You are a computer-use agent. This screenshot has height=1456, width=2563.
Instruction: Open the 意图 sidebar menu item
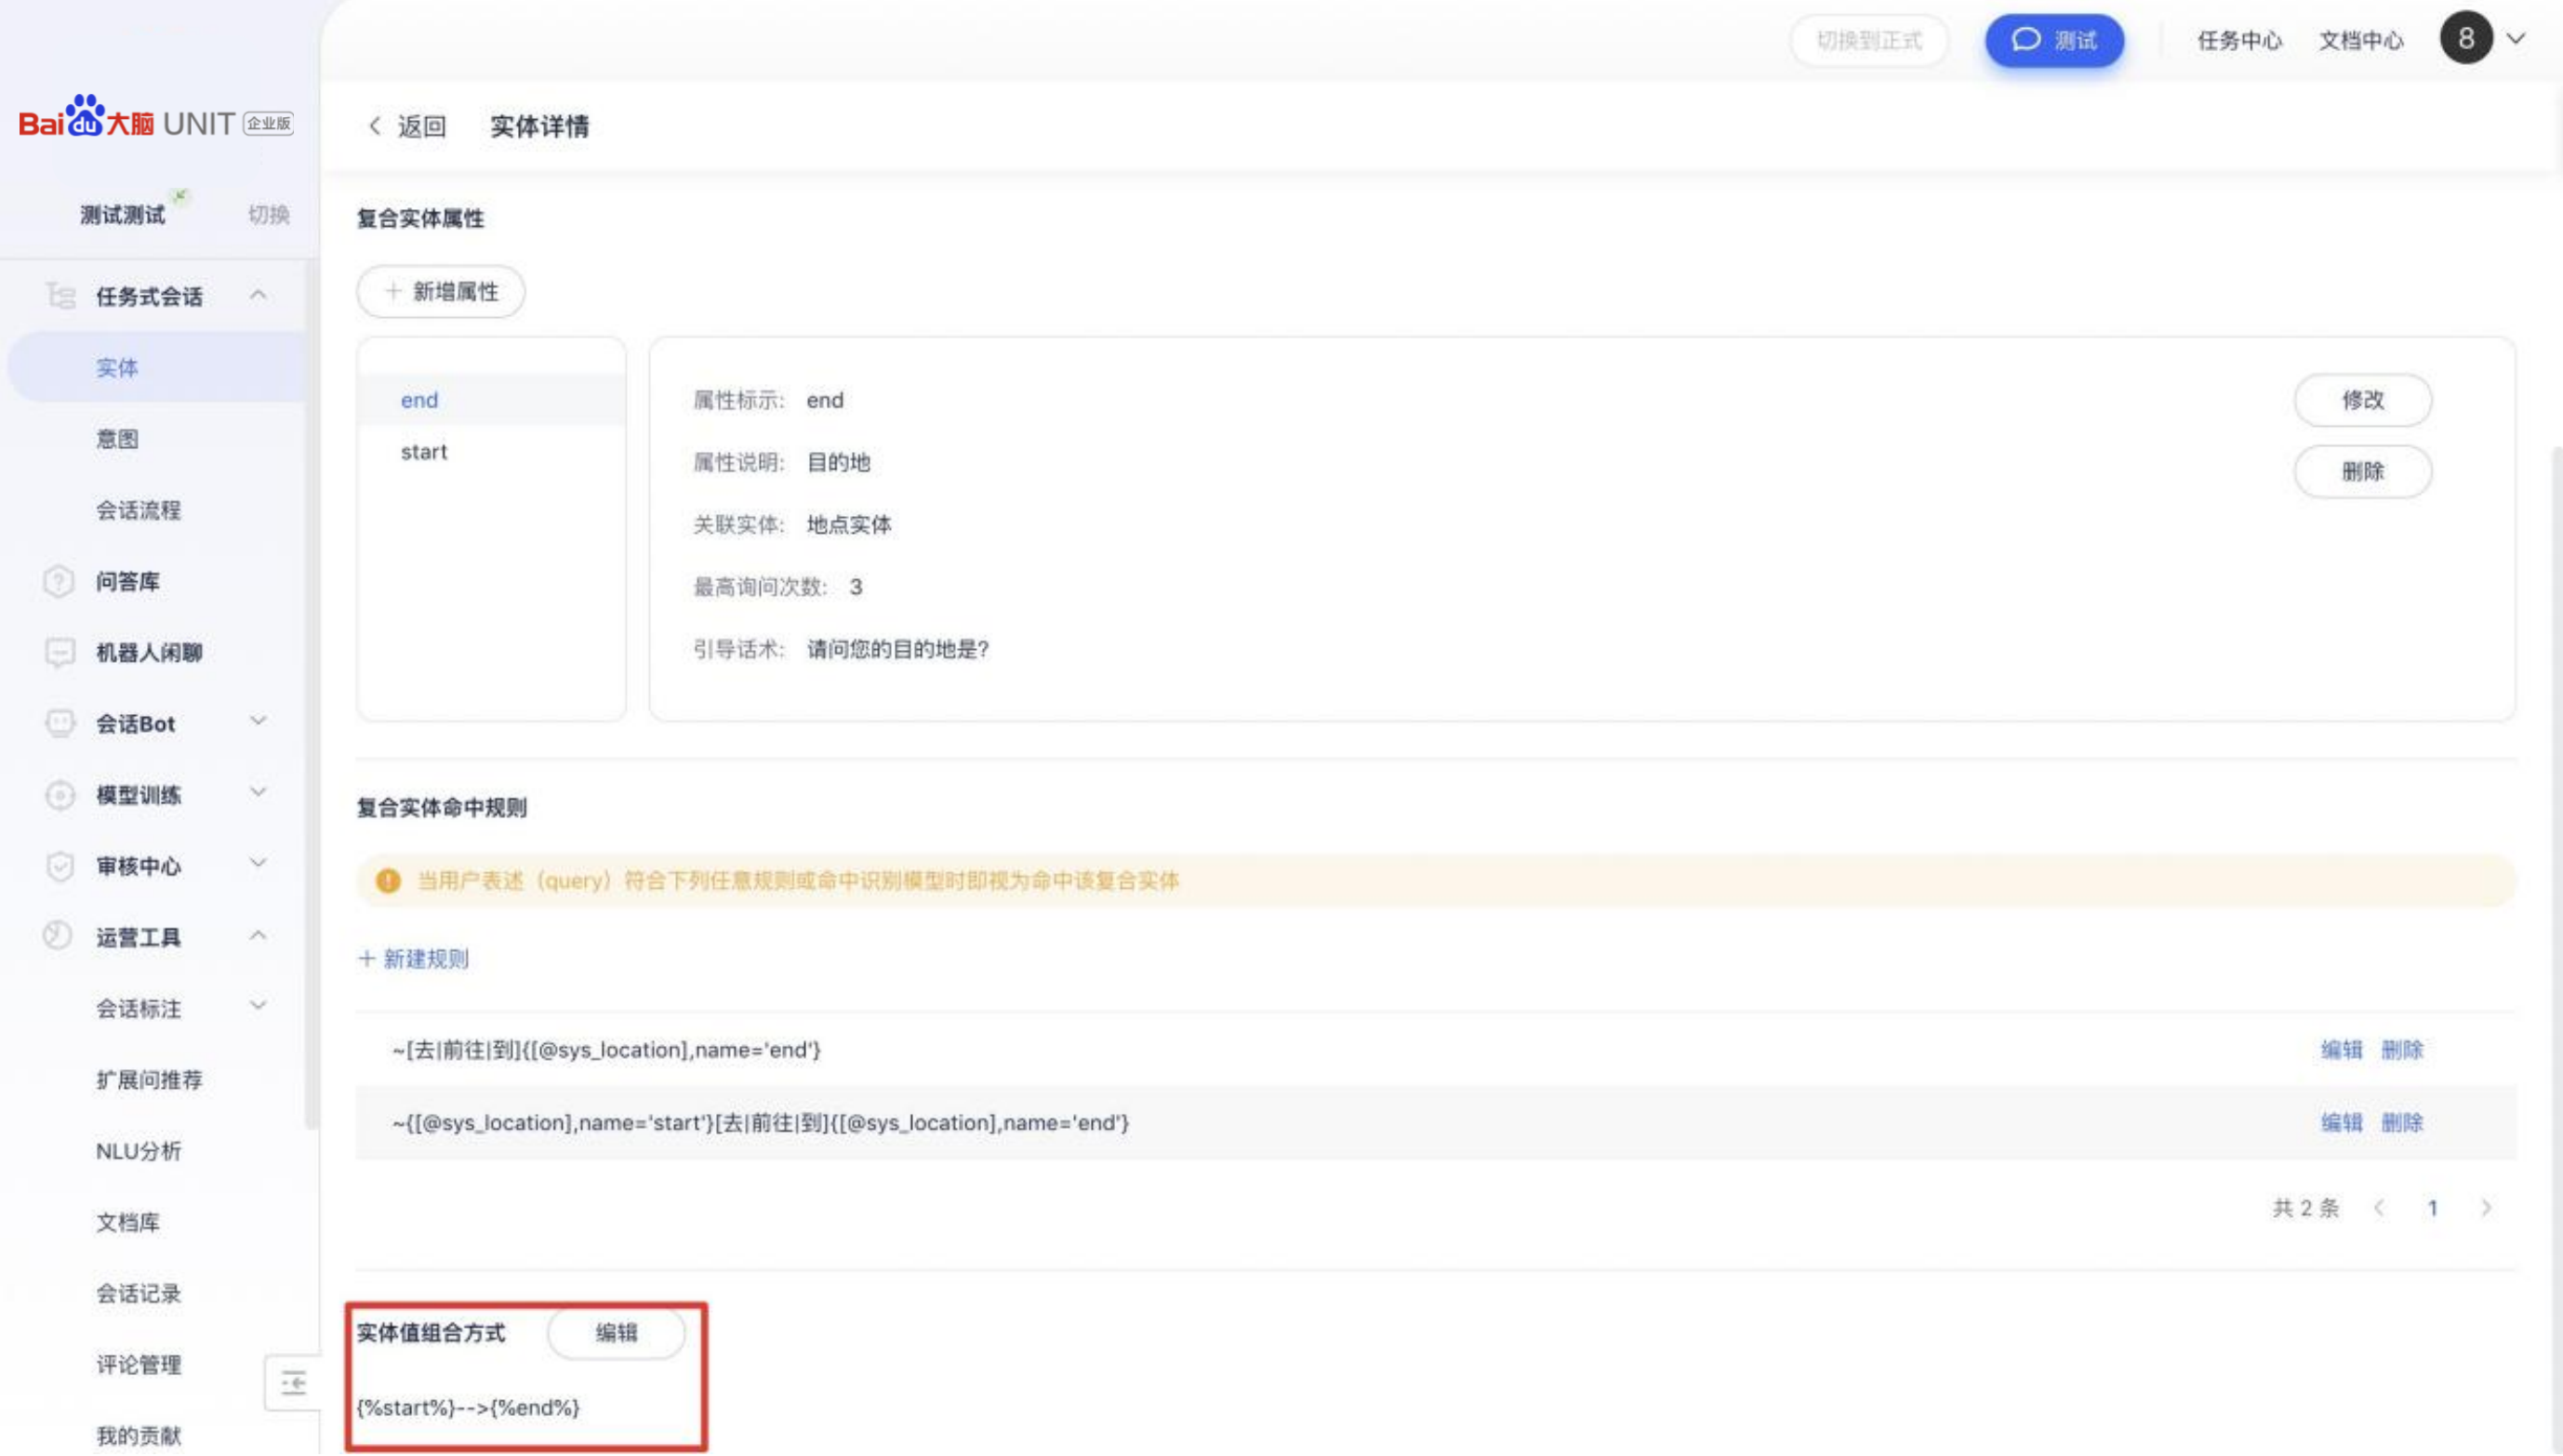tap(117, 439)
